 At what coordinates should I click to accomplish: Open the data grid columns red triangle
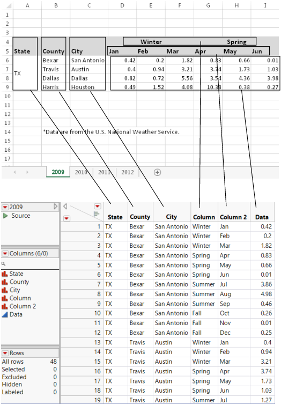tap(98, 206)
